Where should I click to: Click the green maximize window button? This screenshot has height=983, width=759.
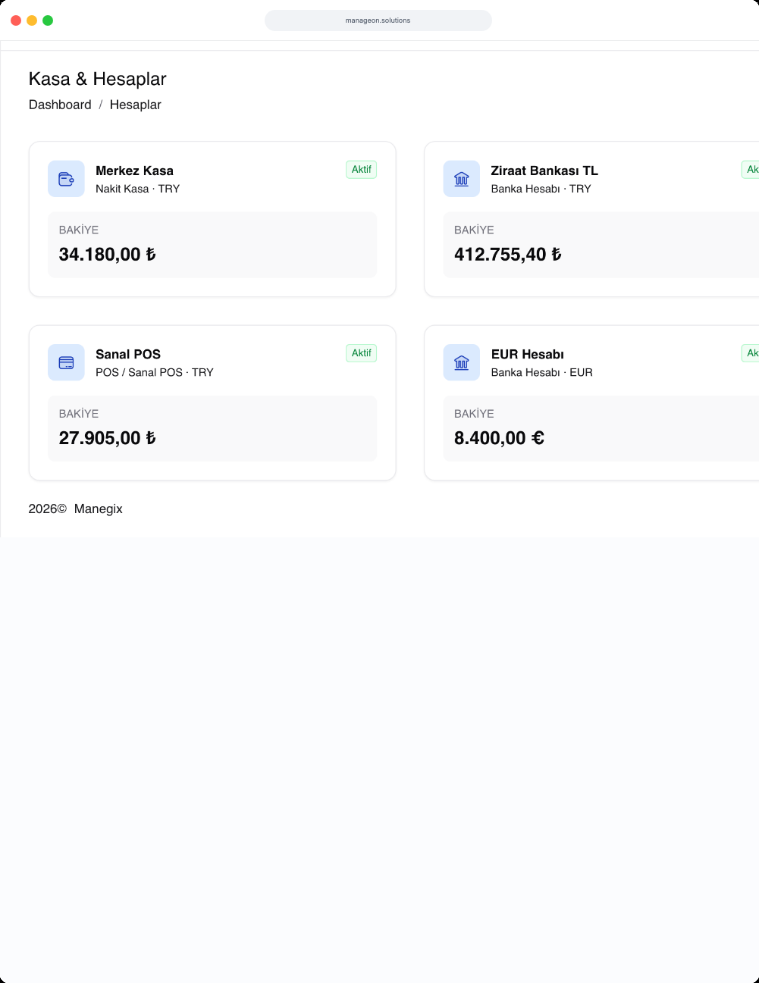48,20
